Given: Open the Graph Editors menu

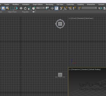Looking at the screenshot, I should coord(37,4).
